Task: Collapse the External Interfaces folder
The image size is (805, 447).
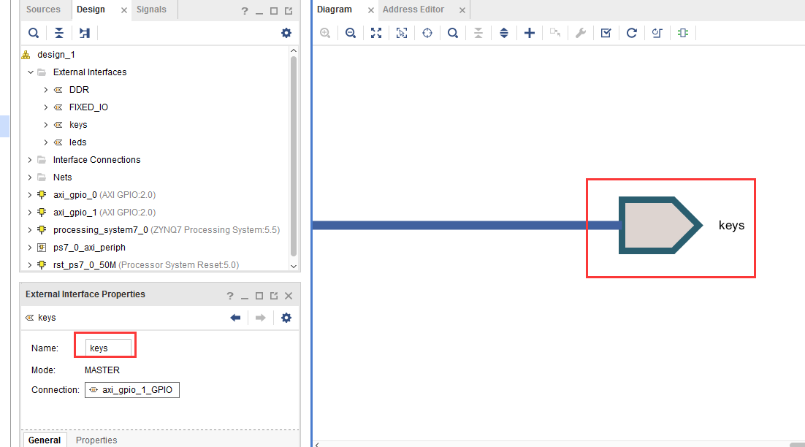Action: (30, 72)
